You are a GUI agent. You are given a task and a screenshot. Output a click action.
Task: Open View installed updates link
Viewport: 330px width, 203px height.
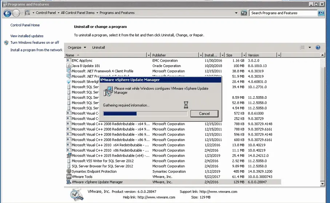(27, 36)
